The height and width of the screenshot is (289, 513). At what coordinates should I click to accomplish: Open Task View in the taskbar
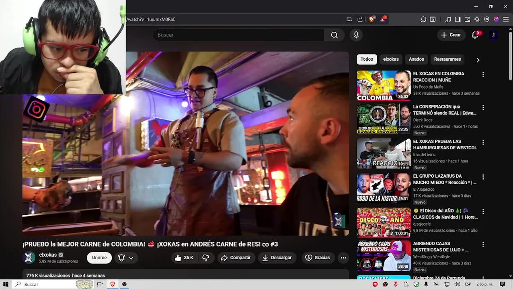(100, 284)
